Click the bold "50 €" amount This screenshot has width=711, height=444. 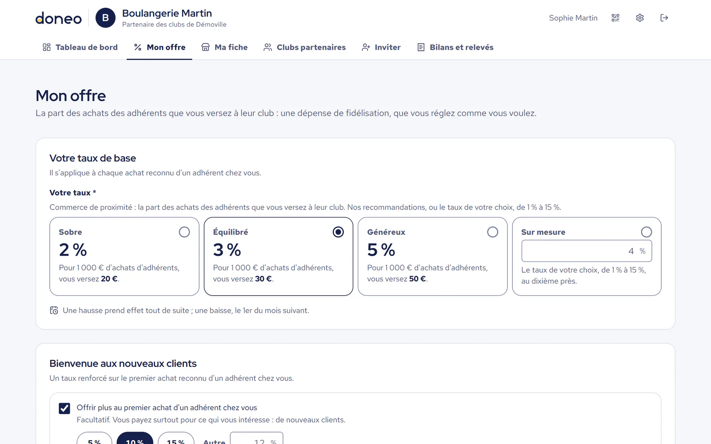click(x=417, y=279)
